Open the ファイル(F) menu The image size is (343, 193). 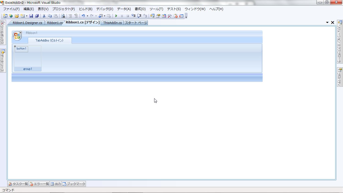point(11,9)
